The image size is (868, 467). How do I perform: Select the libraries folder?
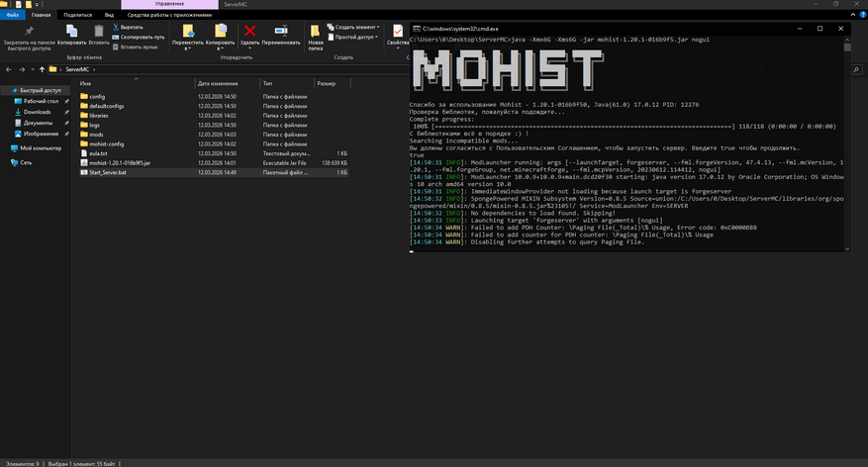point(94,115)
